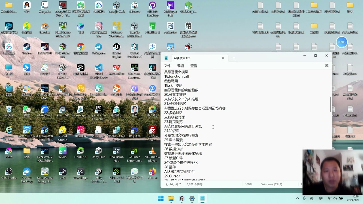
Task: Click the 05:08 timer bubble
Action: tap(342, 42)
